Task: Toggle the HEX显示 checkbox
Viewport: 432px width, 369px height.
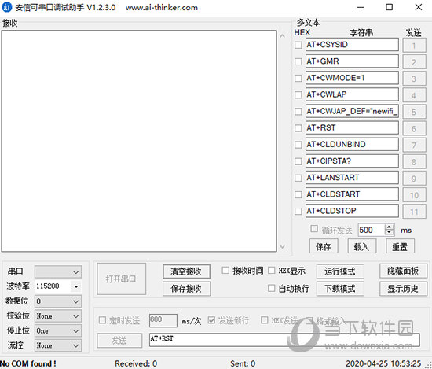Action: tap(272, 270)
